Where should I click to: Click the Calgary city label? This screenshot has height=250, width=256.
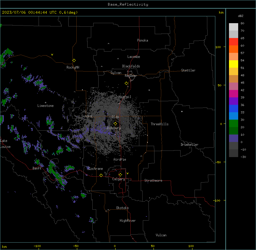[118, 179]
